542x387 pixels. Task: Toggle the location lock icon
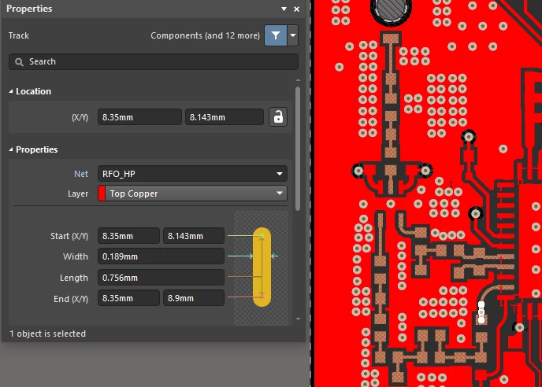point(278,117)
